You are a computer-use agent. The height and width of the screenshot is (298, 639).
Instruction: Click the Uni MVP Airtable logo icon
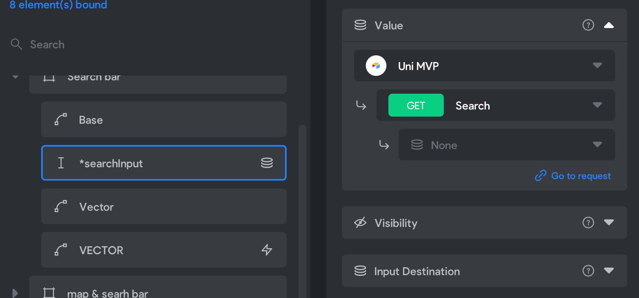click(376, 66)
